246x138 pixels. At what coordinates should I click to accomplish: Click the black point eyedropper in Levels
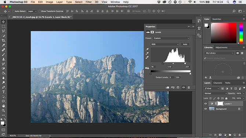pyautogui.click(x=147, y=49)
